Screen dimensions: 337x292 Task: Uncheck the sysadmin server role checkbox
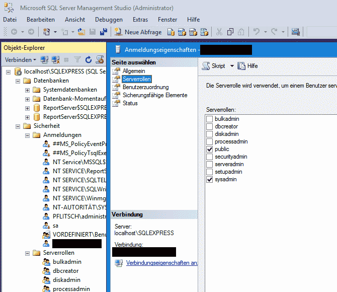coord(210,179)
